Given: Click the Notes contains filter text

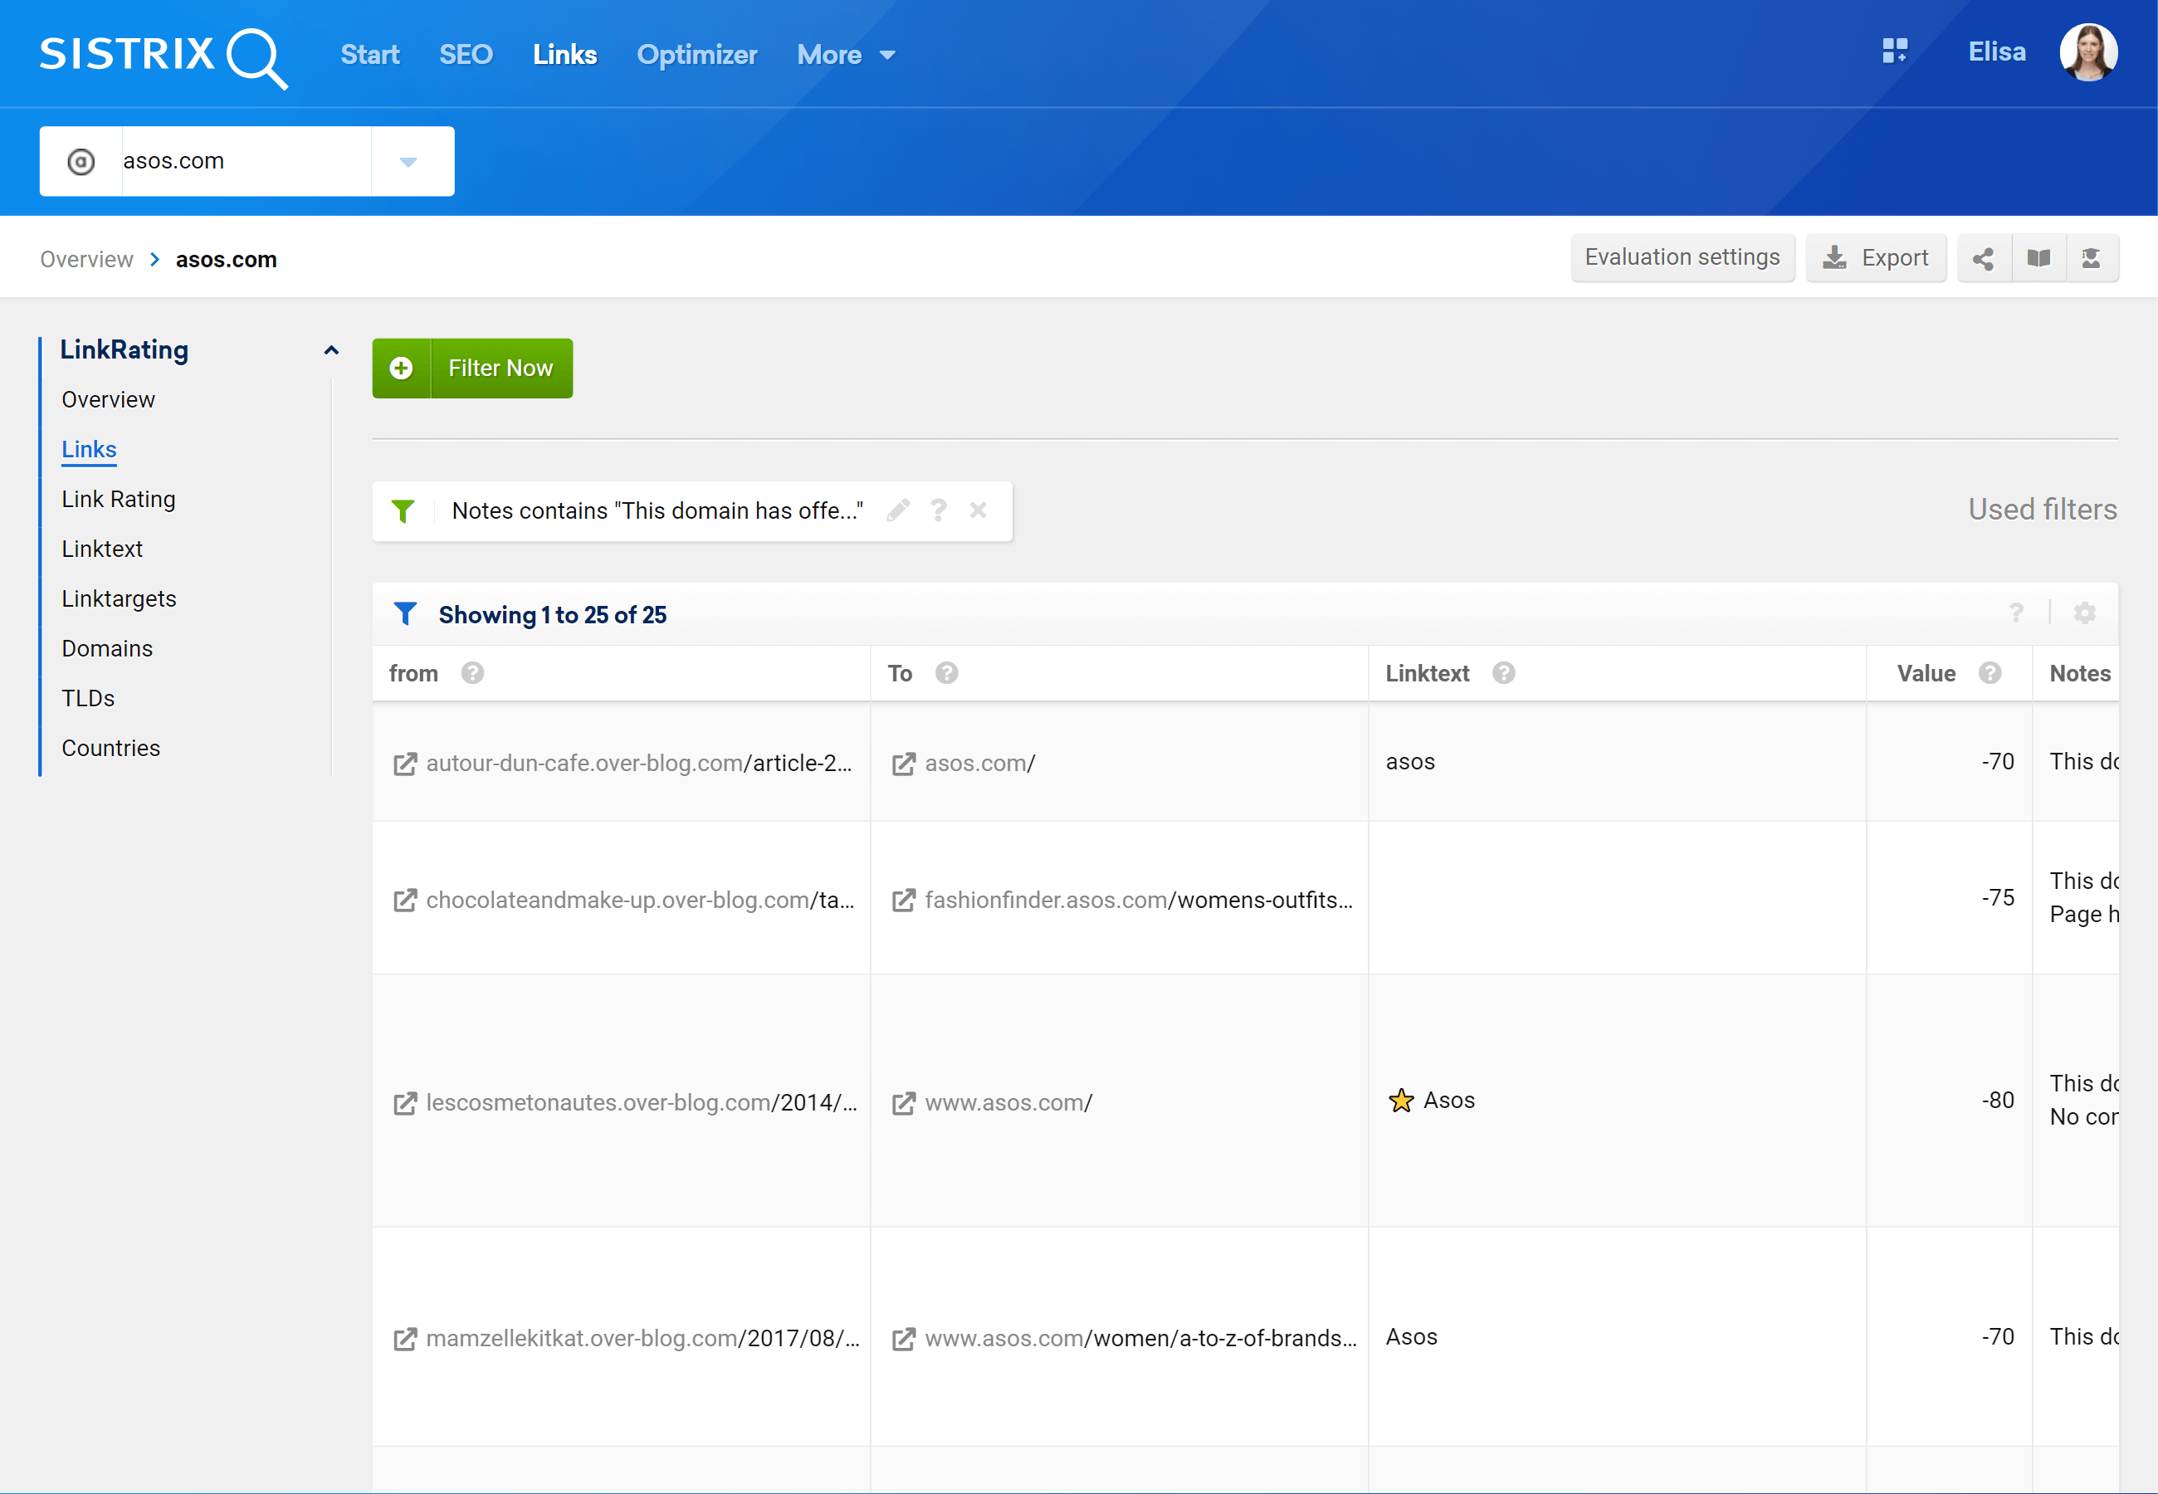Looking at the screenshot, I should [x=657, y=511].
